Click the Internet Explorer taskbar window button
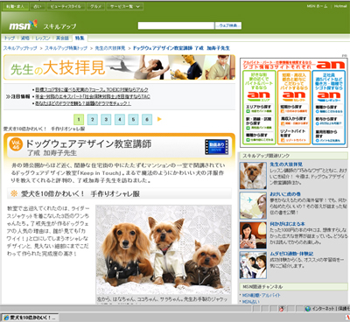 [31, 318]
